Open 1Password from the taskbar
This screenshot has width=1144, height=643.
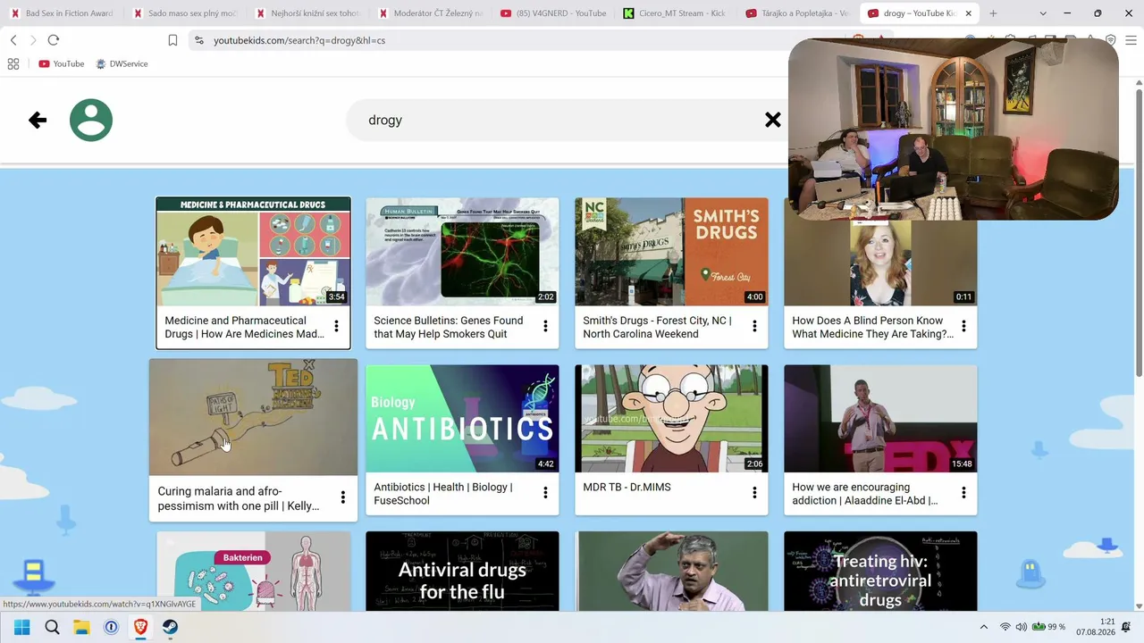pos(111,627)
